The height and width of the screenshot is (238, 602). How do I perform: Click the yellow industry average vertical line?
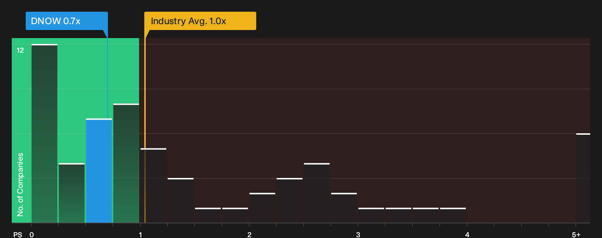145,130
